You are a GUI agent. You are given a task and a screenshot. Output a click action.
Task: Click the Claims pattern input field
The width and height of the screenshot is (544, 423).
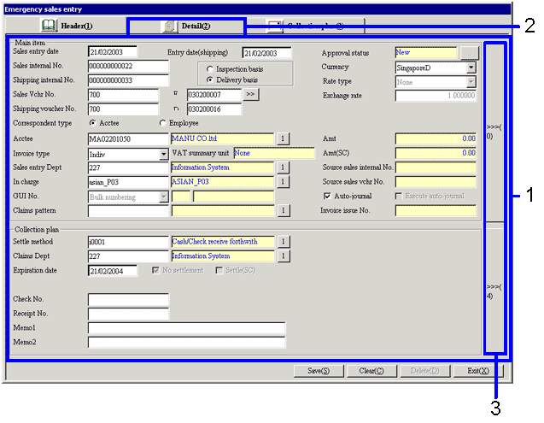tap(128, 211)
